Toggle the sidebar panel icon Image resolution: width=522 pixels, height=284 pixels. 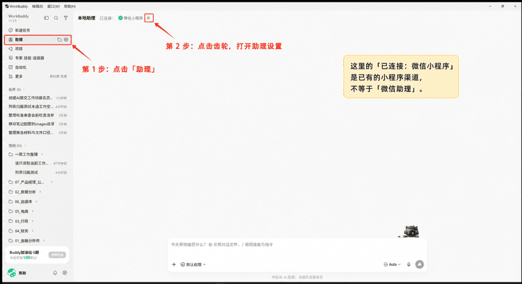point(46,18)
